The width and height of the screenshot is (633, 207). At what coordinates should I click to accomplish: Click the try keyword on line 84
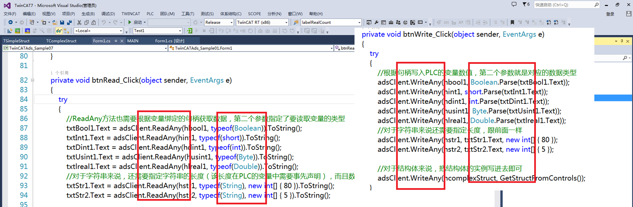coord(63,99)
